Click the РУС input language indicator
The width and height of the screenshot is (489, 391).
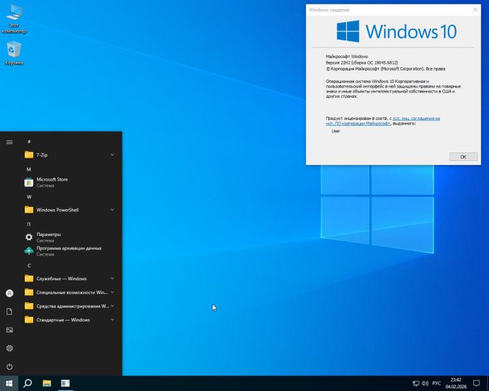click(x=436, y=383)
